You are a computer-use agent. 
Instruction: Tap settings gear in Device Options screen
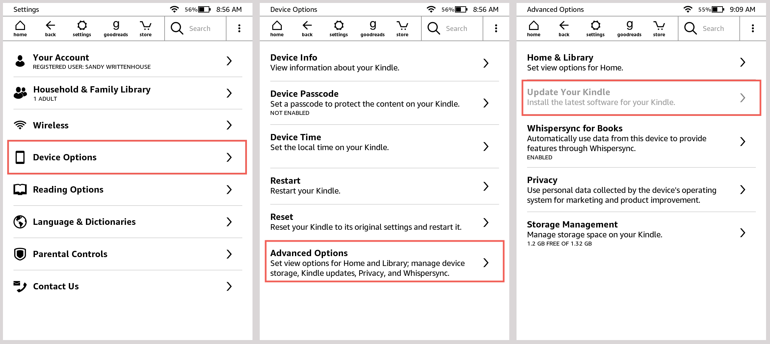coord(339,29)
